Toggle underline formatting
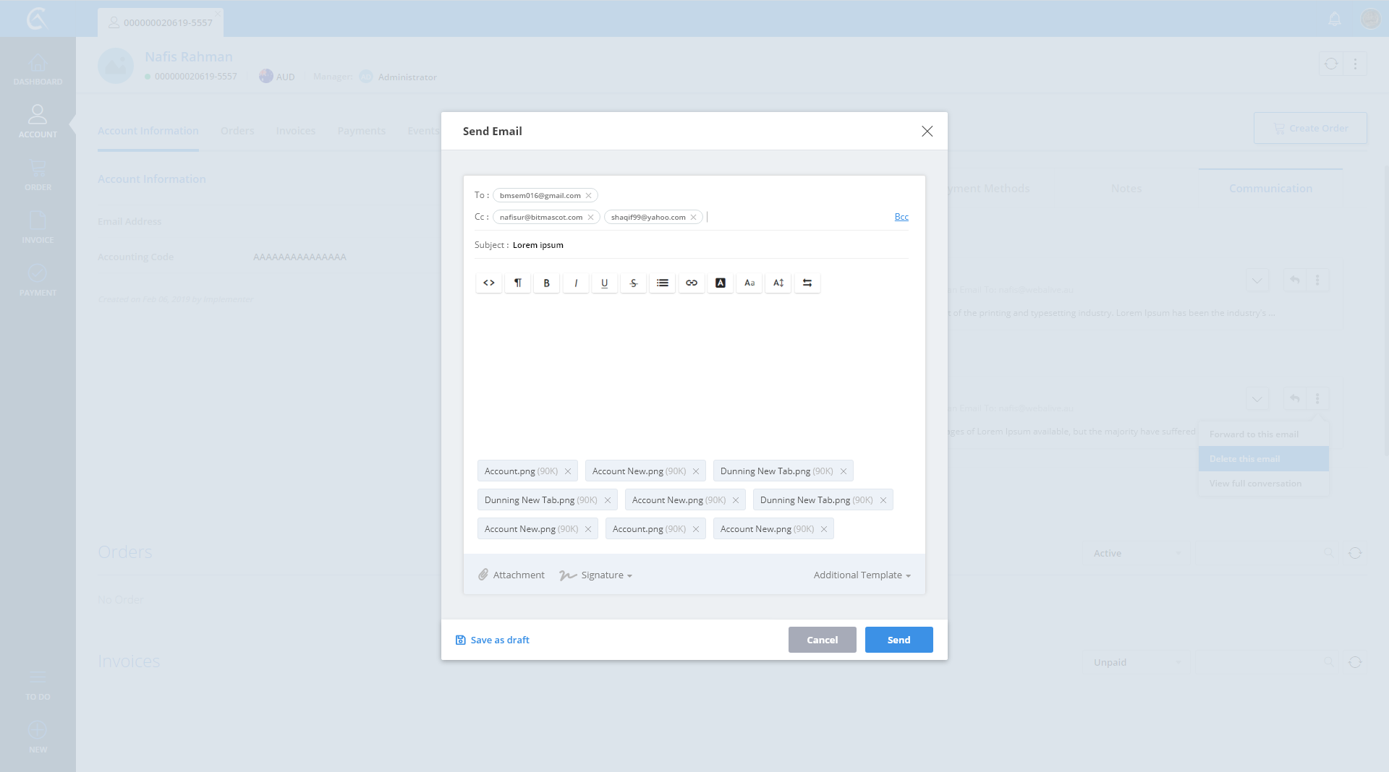This screenshot has width=1389, height=772. point(605,283)
